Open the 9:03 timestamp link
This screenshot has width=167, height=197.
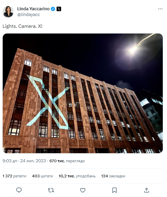10,161
